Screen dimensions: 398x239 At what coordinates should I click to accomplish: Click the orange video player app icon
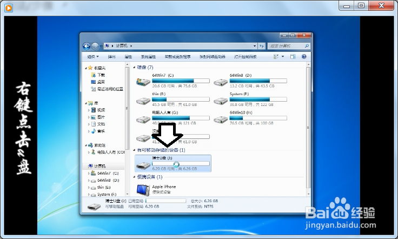[x=9, y=8]
